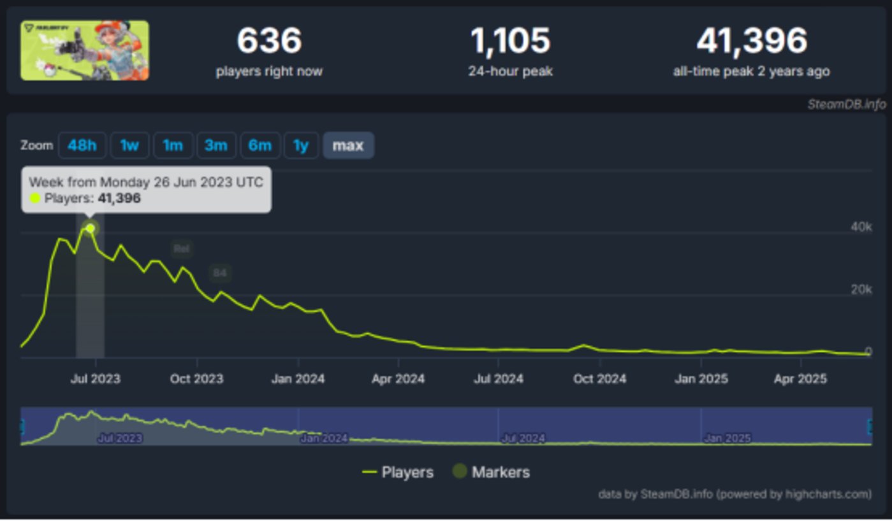Click the right navigator range handle
The image size is (892, 521).
point(870,426)
